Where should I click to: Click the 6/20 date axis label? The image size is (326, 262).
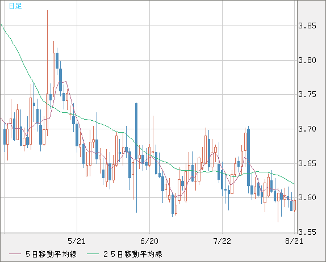point(149,241)
